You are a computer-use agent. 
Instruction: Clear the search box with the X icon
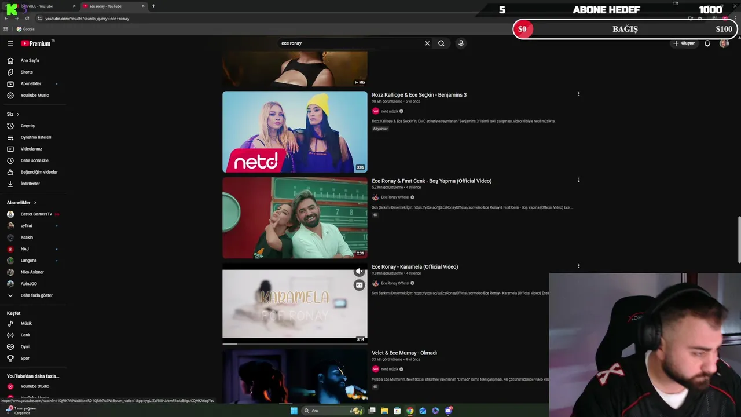point(427,43)
